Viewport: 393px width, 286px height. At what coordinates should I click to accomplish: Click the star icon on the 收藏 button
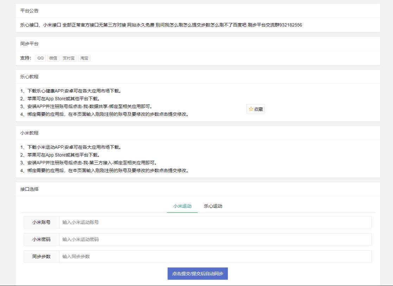coord(251,109)
